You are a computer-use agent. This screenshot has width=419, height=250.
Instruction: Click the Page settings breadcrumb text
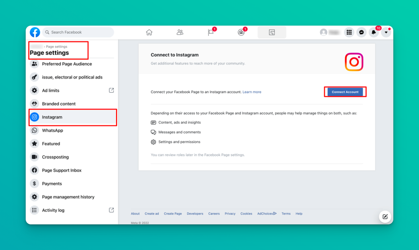pyautogui.click(x=56, y=47)
